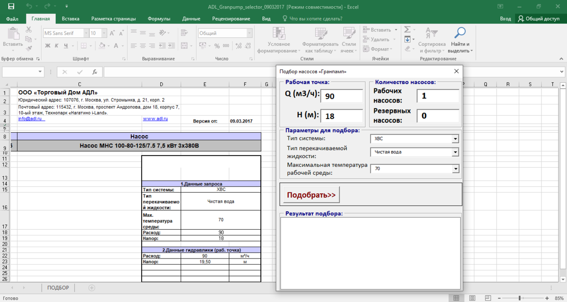567x302 pixels.
Task: Click the Вход sign-in link
Action: 505,19
